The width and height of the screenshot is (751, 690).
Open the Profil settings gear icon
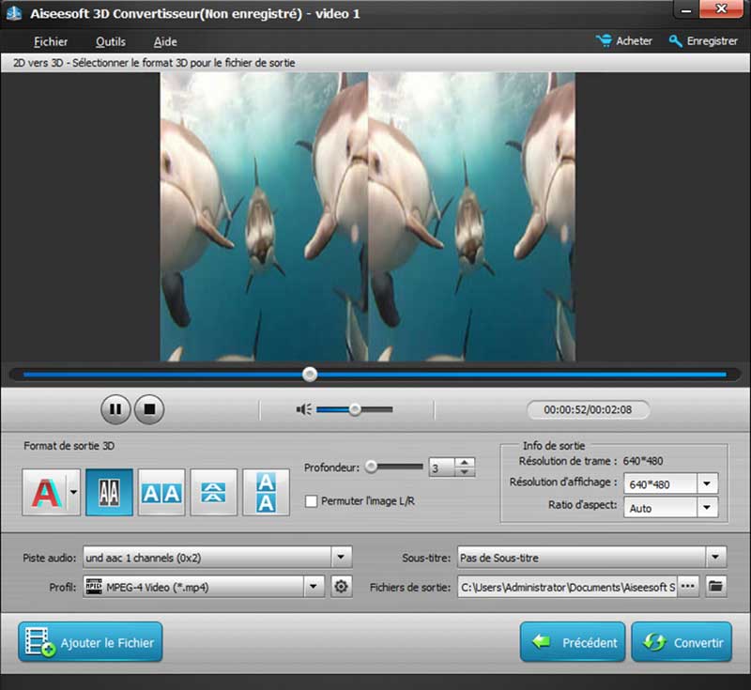(x=339, y=586)
